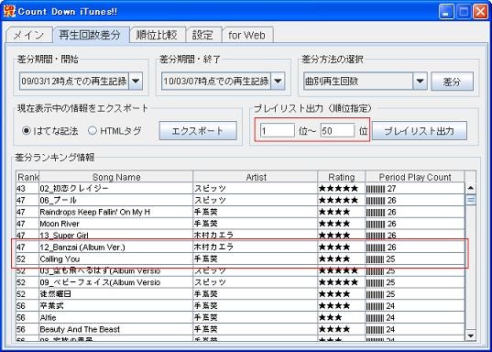492x352 pixels.
Task: Maximize the Count Down iTunes window
Action: [x=464, y=12]
